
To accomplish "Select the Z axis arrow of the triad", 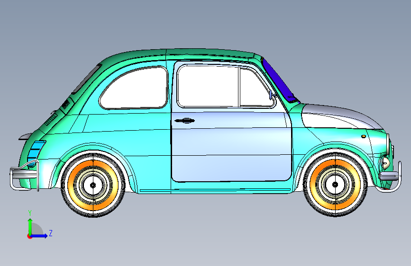I will tap(39, 236).
